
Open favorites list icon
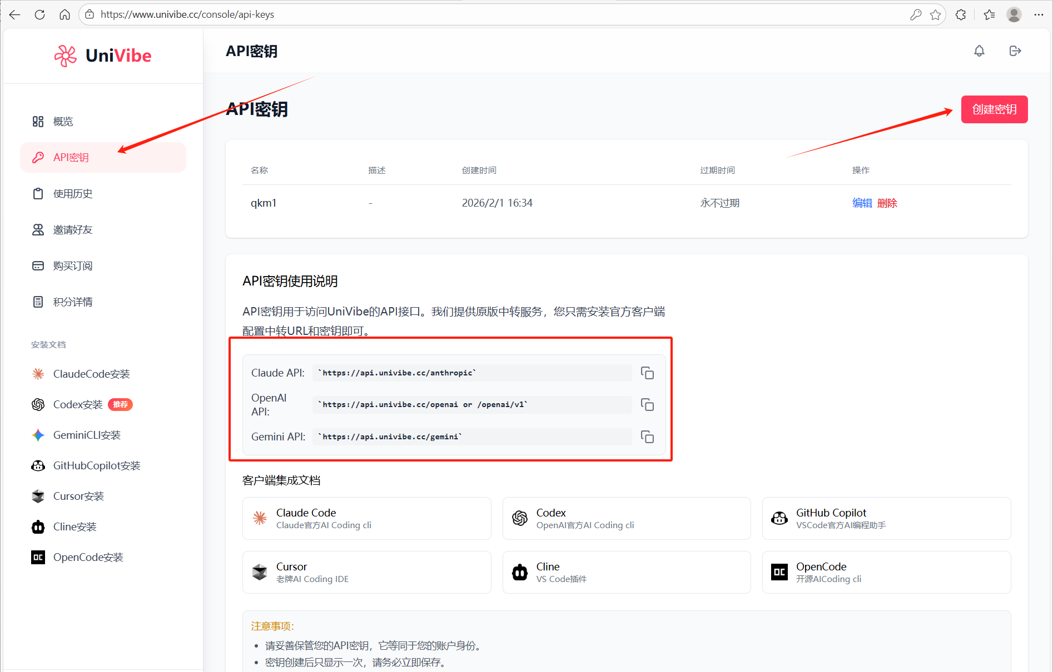(x=989, y=15)
